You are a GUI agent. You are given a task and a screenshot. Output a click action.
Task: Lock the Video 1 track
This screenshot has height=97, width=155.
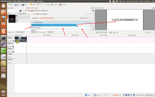click(x=8, y=41)
